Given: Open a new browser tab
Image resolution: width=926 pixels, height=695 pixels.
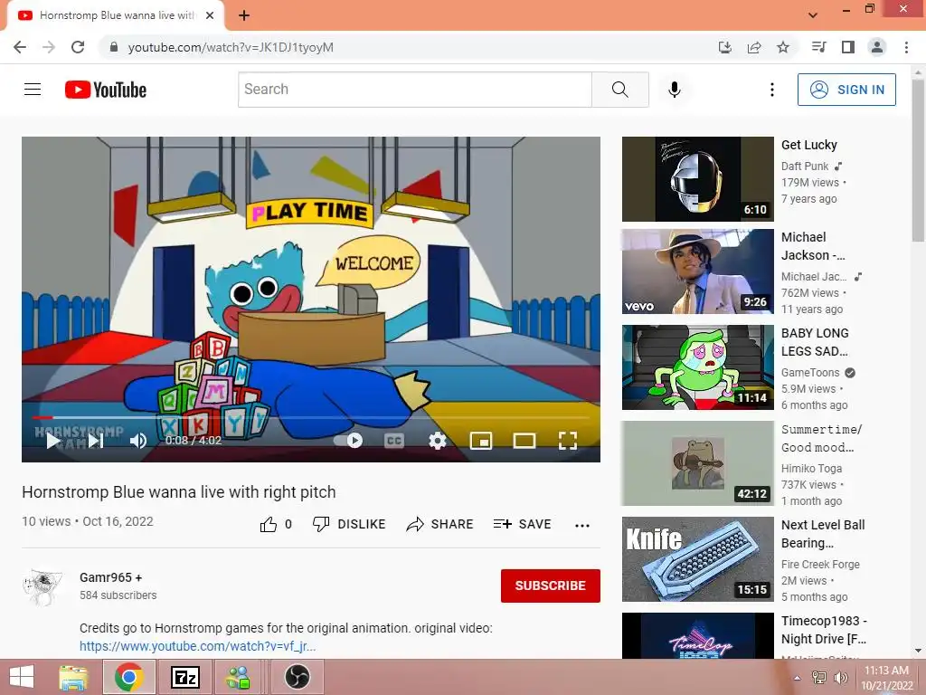Looking at the screenshot, I should click(244, 16).
